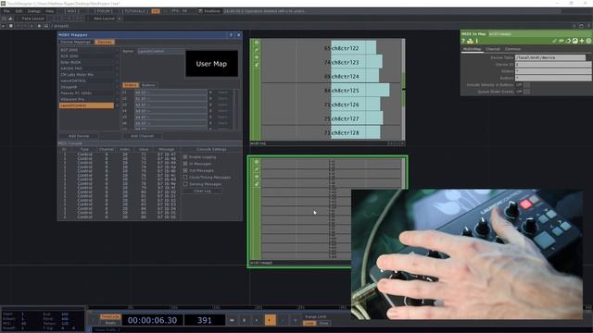Screen dimensions: 593x333
Task: Pause the timeline playback
Action: 245,320
